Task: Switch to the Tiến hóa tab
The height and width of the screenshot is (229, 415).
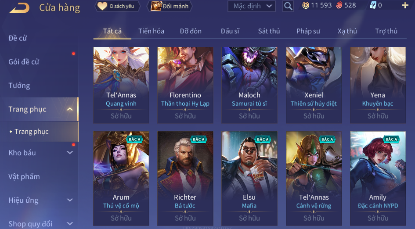Action: point(151,31)
